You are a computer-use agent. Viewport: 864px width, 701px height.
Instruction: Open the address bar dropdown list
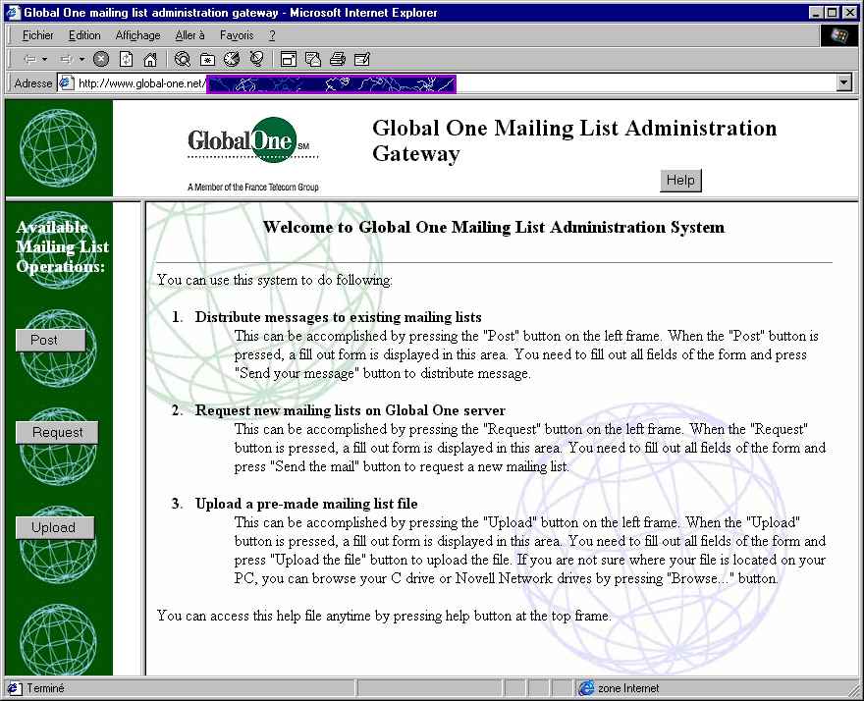tap(844, 83)
